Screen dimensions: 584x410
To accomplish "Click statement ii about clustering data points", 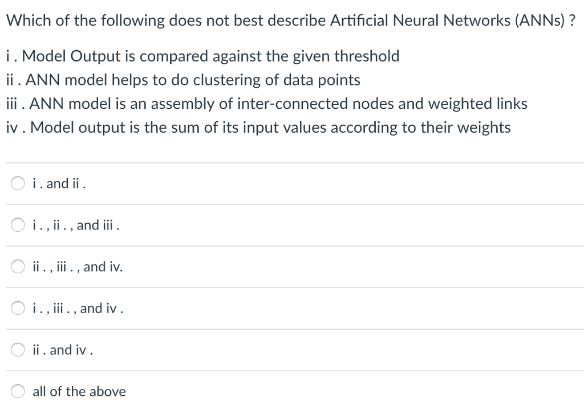I will pyautogui.click(x=183, y=80).
